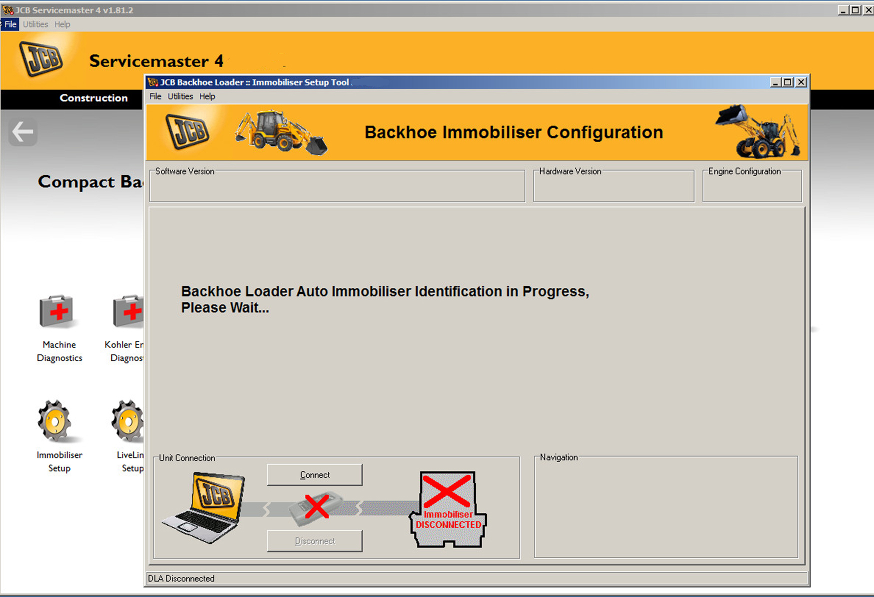
Task: Open Help menu in Immobiliser Setup Tool
Action: tap(207, 96)
